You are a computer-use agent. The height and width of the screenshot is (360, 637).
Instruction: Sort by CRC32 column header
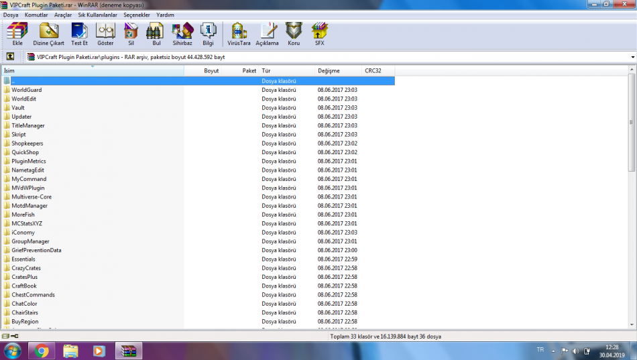click(x=378, y=70)
